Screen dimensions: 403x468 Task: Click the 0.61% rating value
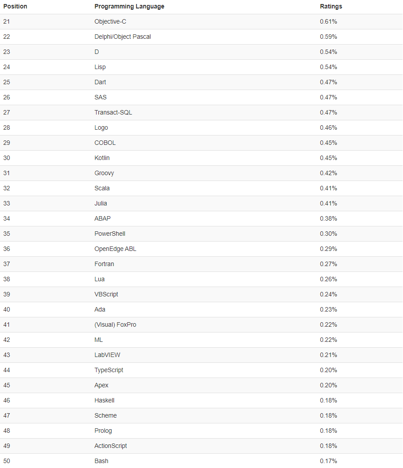coord(328,22)
